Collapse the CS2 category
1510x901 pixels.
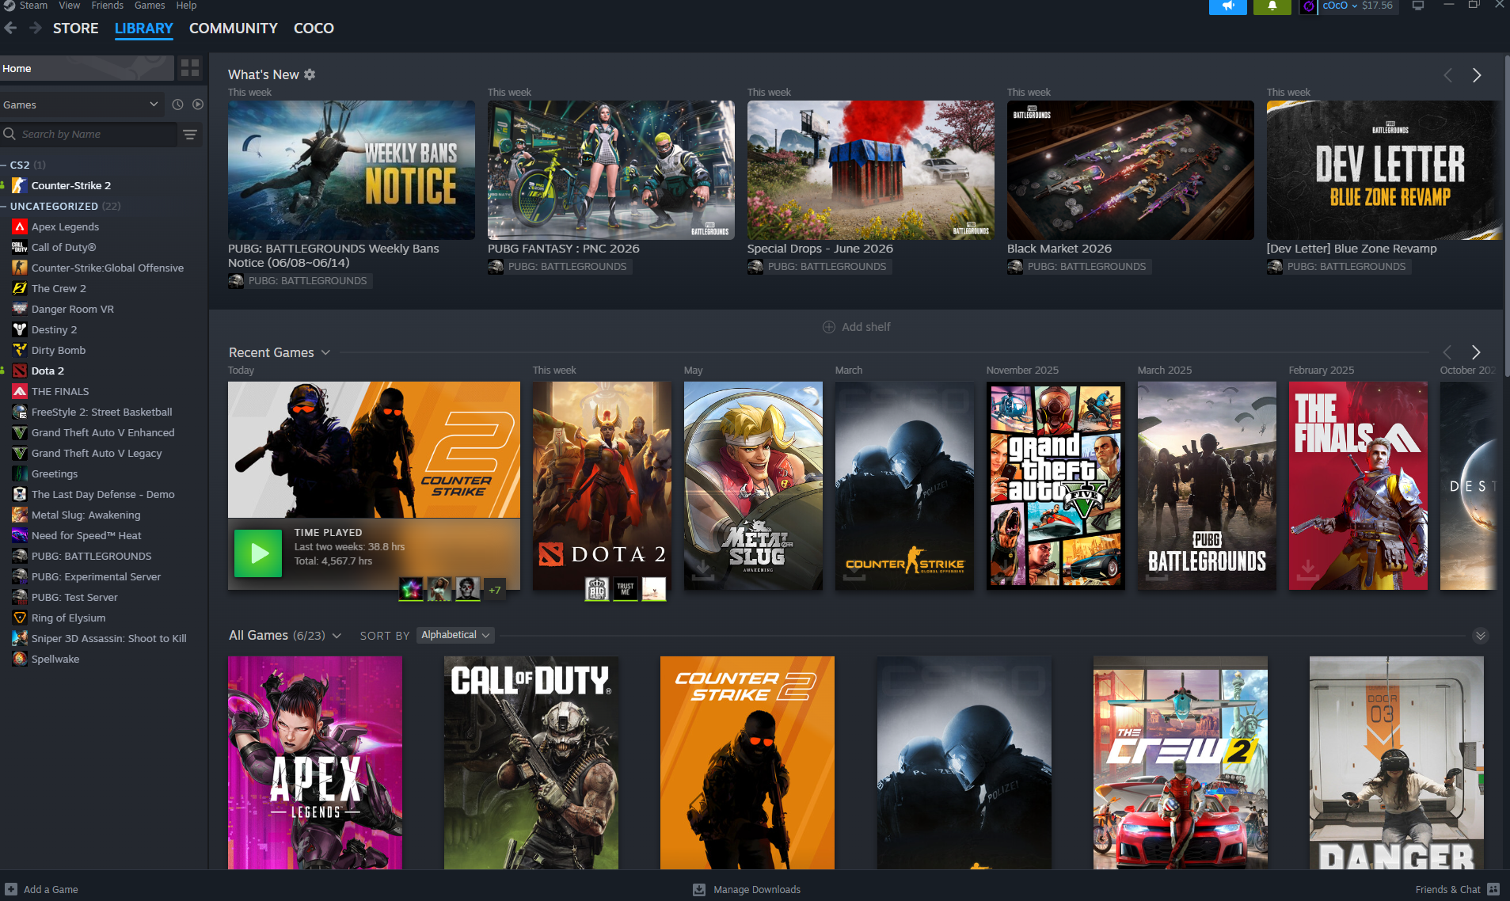(4, 165)
